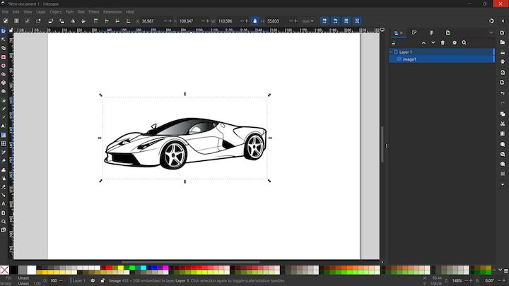Select the Text tool
Screen dimensions: 509x286
4,126
